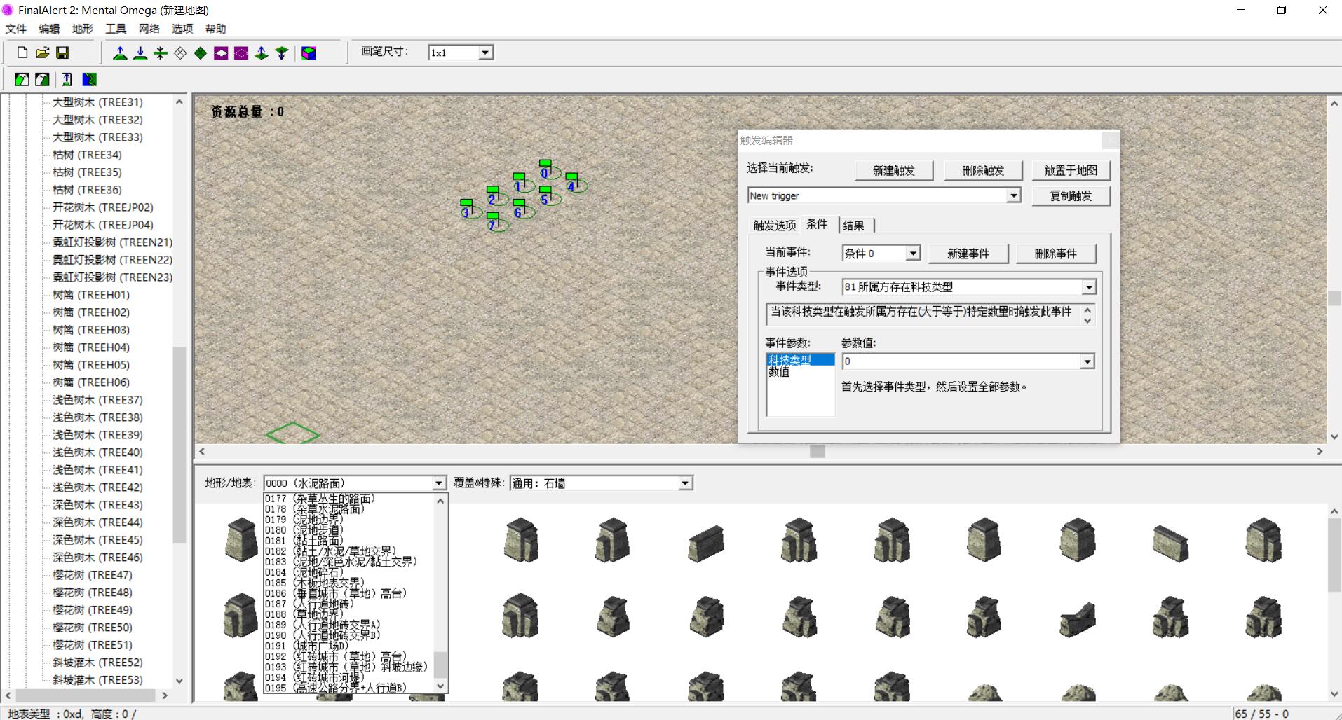Click the terrain list scroll down arrow

tap(440, 686)
